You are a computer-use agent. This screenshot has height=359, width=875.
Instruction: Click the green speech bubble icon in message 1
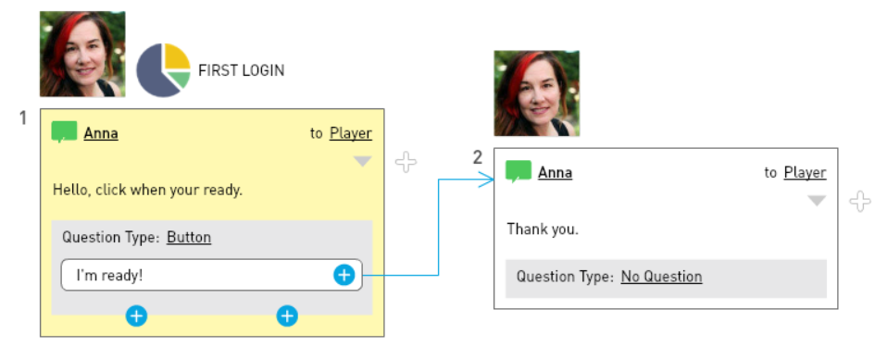(x=64, y=132)
